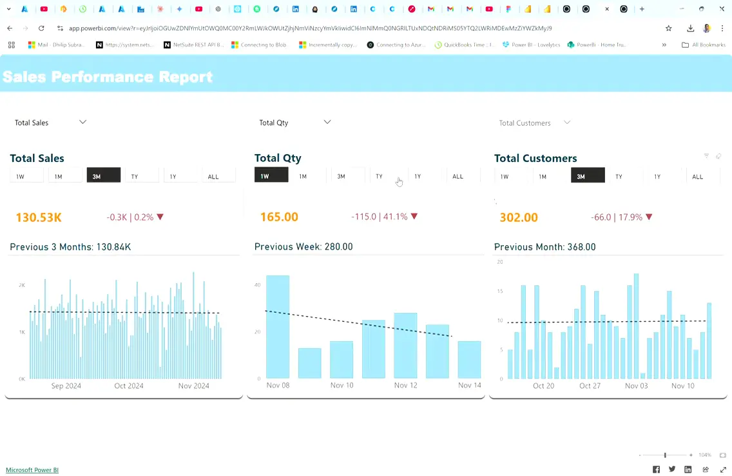This screenshot has height=476, width=732.
Task: Open the Chrome three-dot menu
Action: click(722, 28)
